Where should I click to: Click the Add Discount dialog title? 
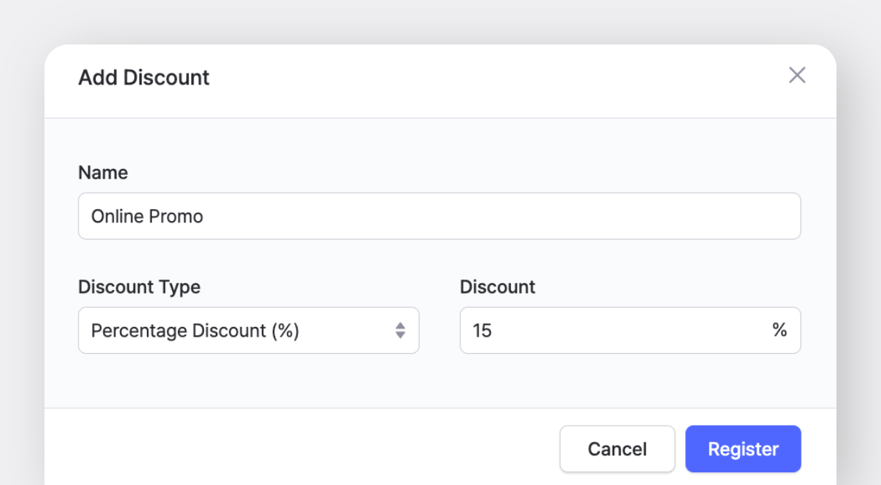pyautogui.click(x=144, y=78)
